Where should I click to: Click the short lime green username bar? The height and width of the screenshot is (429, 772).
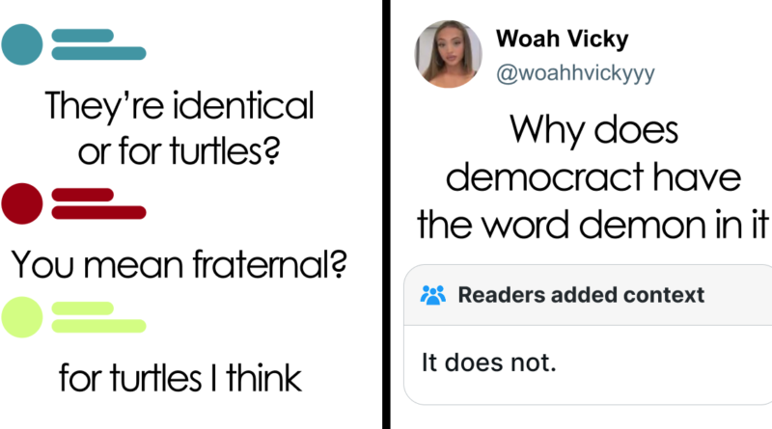(81, 308)
